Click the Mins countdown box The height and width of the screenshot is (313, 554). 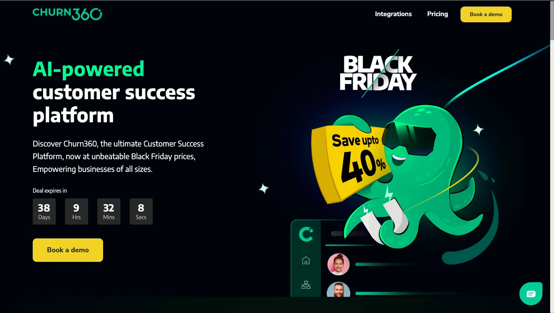click(x=109, y=211)
